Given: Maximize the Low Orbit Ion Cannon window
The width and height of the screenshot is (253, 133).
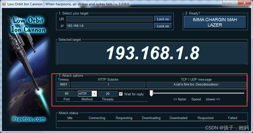Looking at the screenshot, I should click(x=234, y=3).
